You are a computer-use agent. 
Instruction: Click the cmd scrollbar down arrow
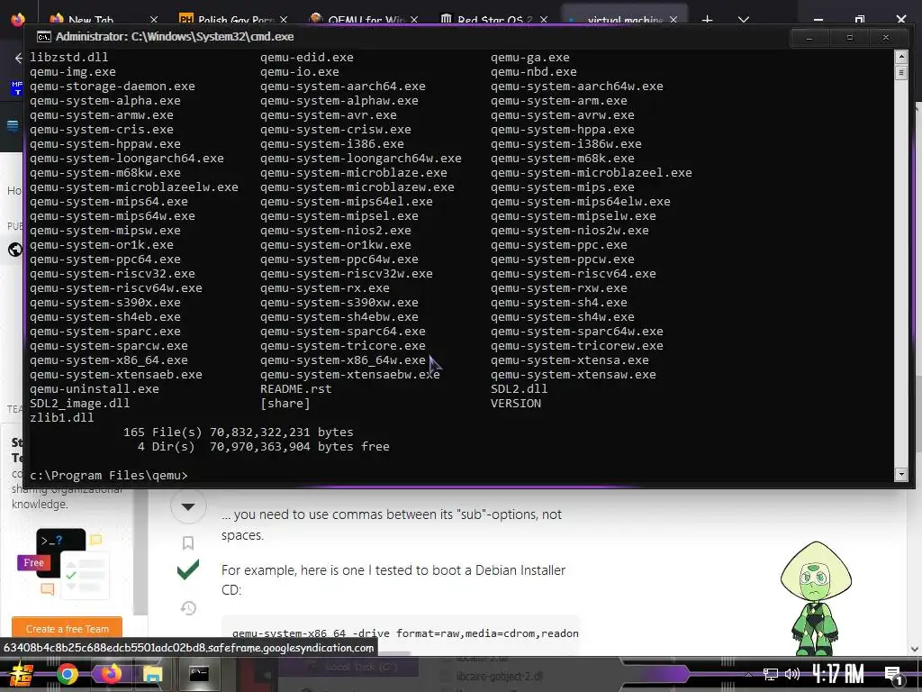pos(900,474)
